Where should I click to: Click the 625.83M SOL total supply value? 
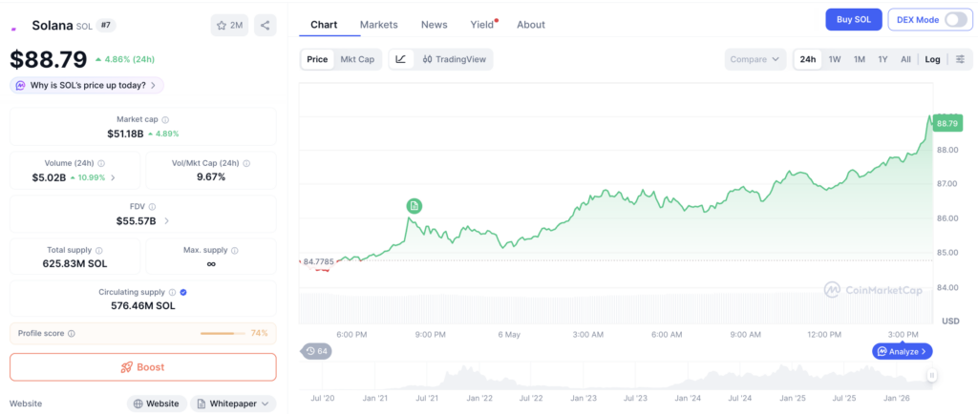pos(74,263)
